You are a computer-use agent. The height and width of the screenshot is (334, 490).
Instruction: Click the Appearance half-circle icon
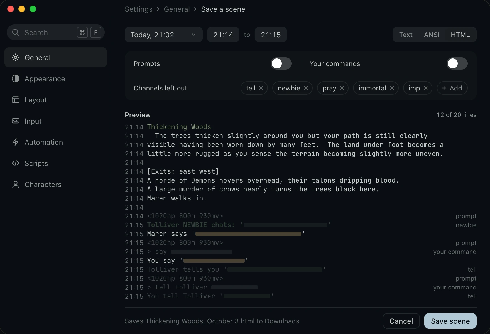(x=16, y=79)
